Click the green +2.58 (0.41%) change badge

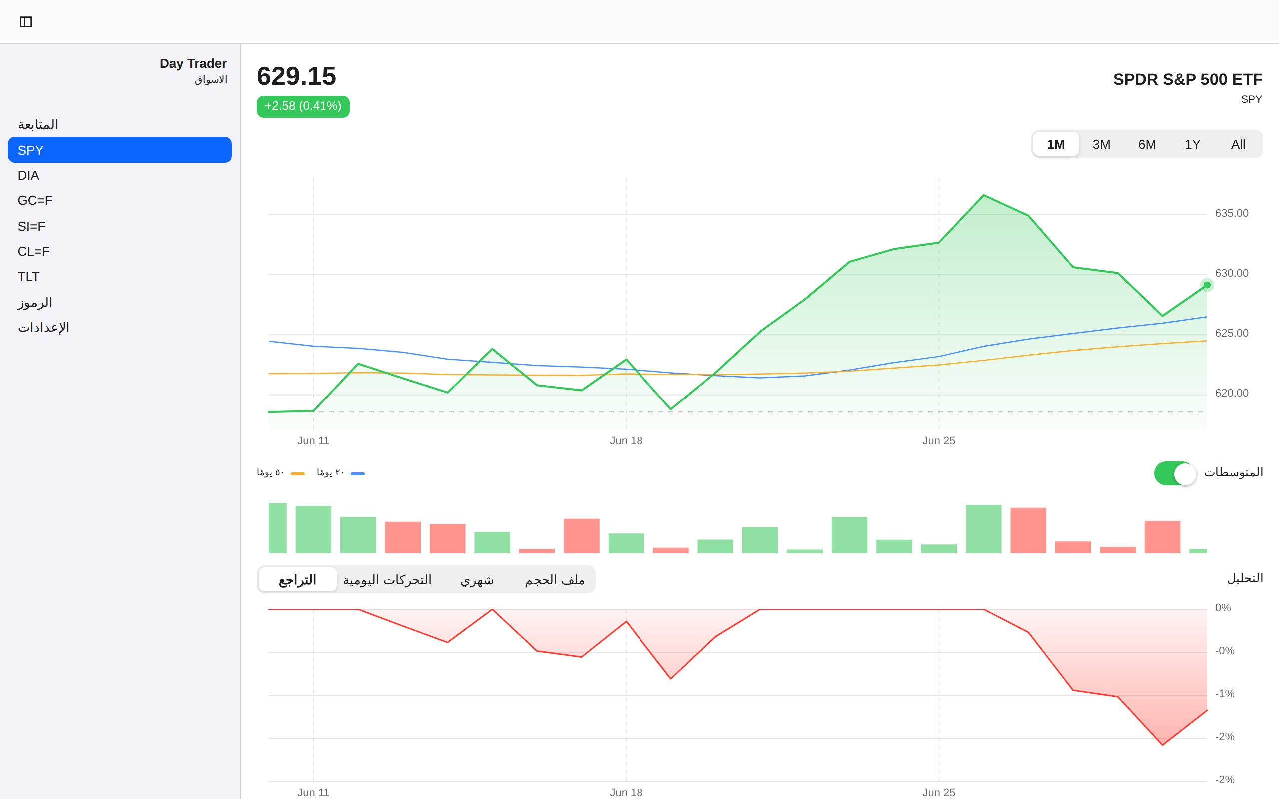[303, 106]
